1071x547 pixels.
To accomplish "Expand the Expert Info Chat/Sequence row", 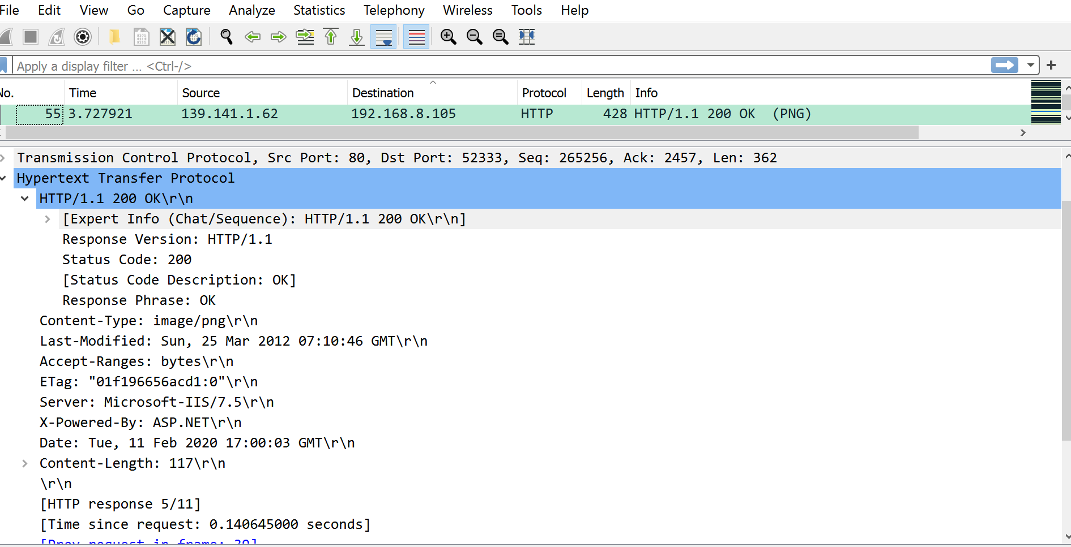I will pos(47,219).
